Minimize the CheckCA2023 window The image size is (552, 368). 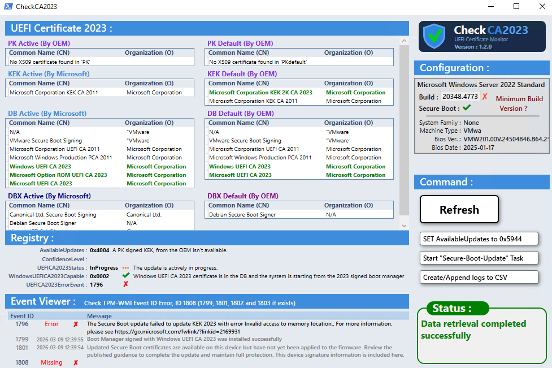pyautogui.click(x=491, y=6)
